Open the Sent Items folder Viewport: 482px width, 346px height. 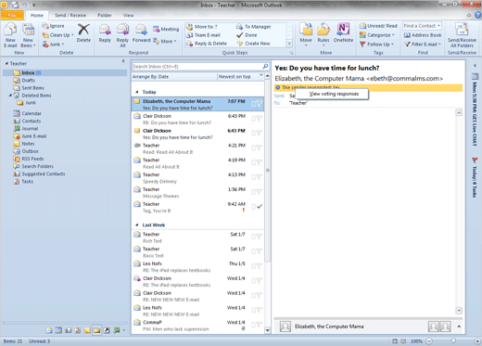click(32, 88)
